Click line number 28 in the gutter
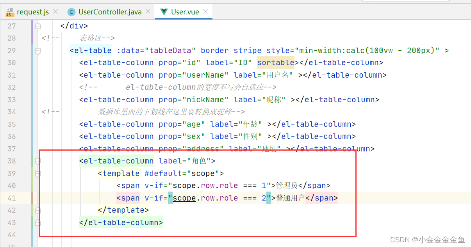Image resolution: width=471 pixels, height=247 pixels. pyautogui.click(x=12, y=38)
